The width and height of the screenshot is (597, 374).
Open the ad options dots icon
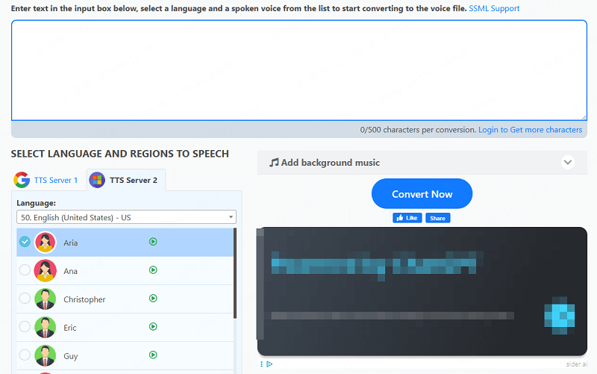tap(262, 364)
